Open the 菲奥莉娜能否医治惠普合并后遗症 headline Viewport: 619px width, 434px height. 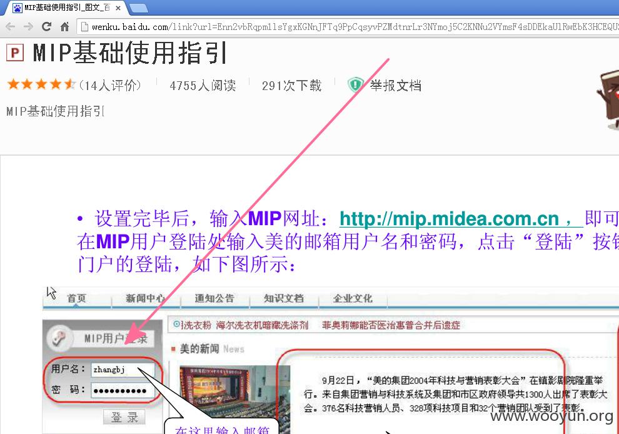click(x=391, y=325)
